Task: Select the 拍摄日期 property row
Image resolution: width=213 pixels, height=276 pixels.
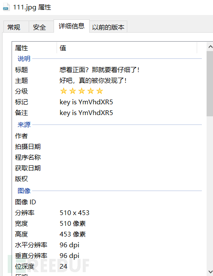Action: pyautogui.click(x=28, y=146)
